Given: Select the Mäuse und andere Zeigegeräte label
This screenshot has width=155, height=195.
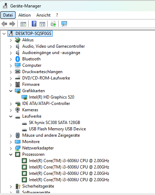Looking at the screenshot, I should pyautogui.click(x=51, y=135).
